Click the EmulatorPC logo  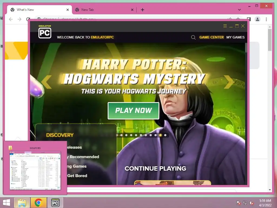tap(45, 31)
